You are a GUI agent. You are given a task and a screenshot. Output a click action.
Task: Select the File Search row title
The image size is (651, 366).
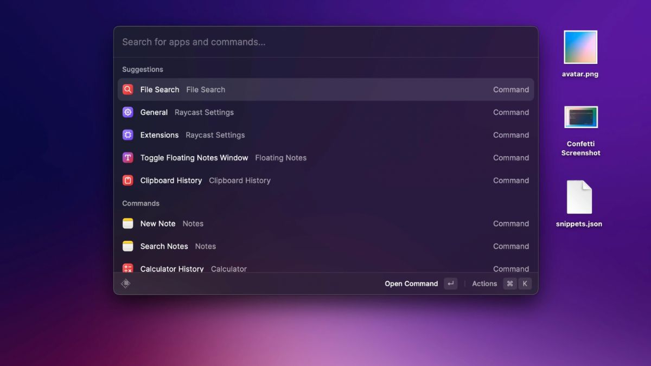pyautogui.click(x=159, y=89)
